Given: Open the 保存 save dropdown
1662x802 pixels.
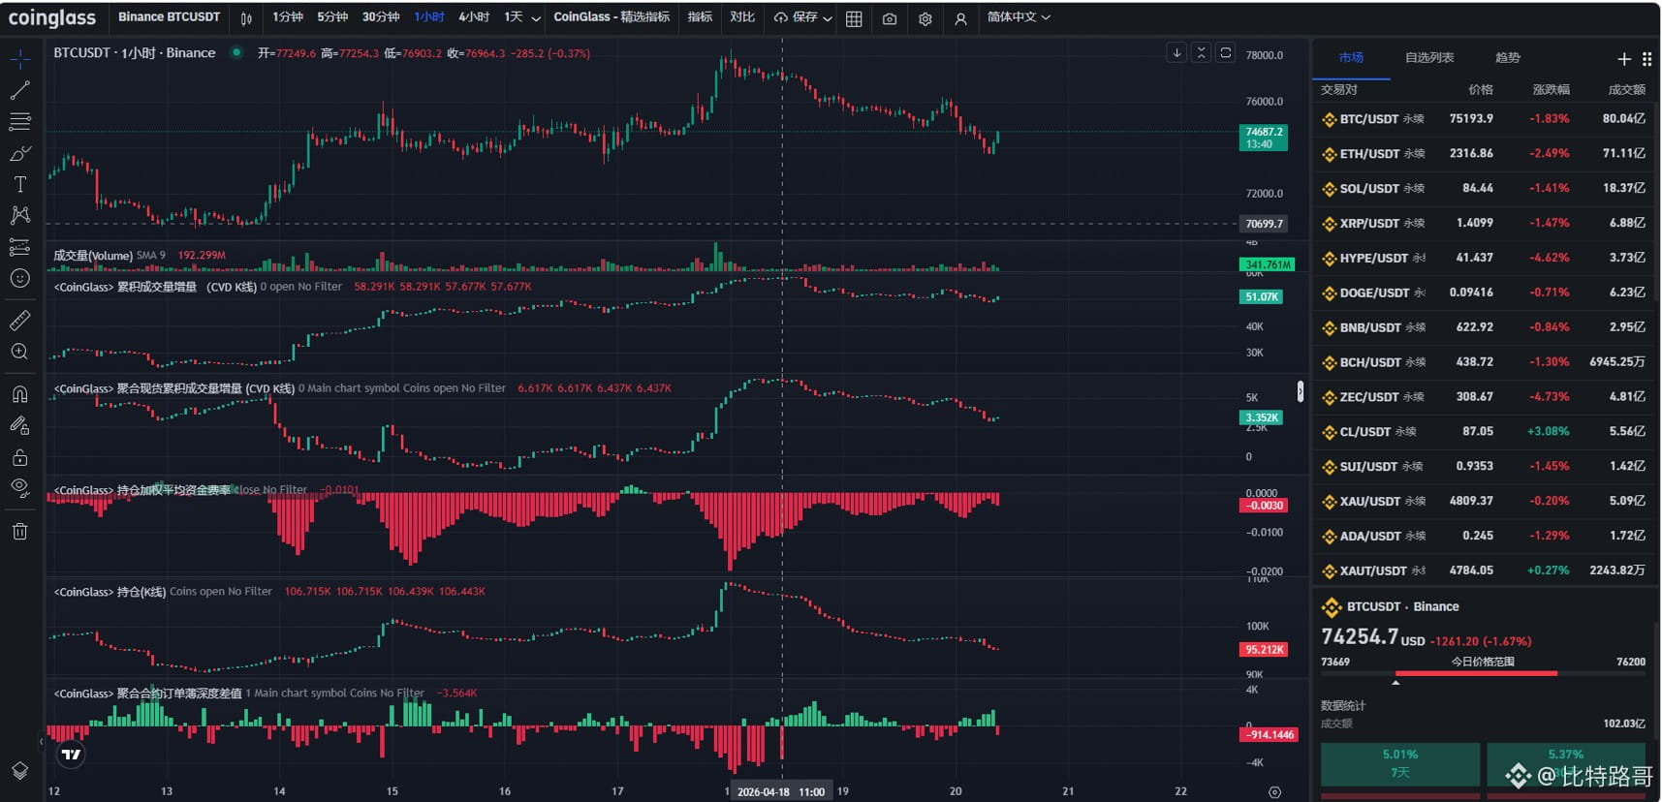Looking at the screenshot, I should [x=803, y=17].
